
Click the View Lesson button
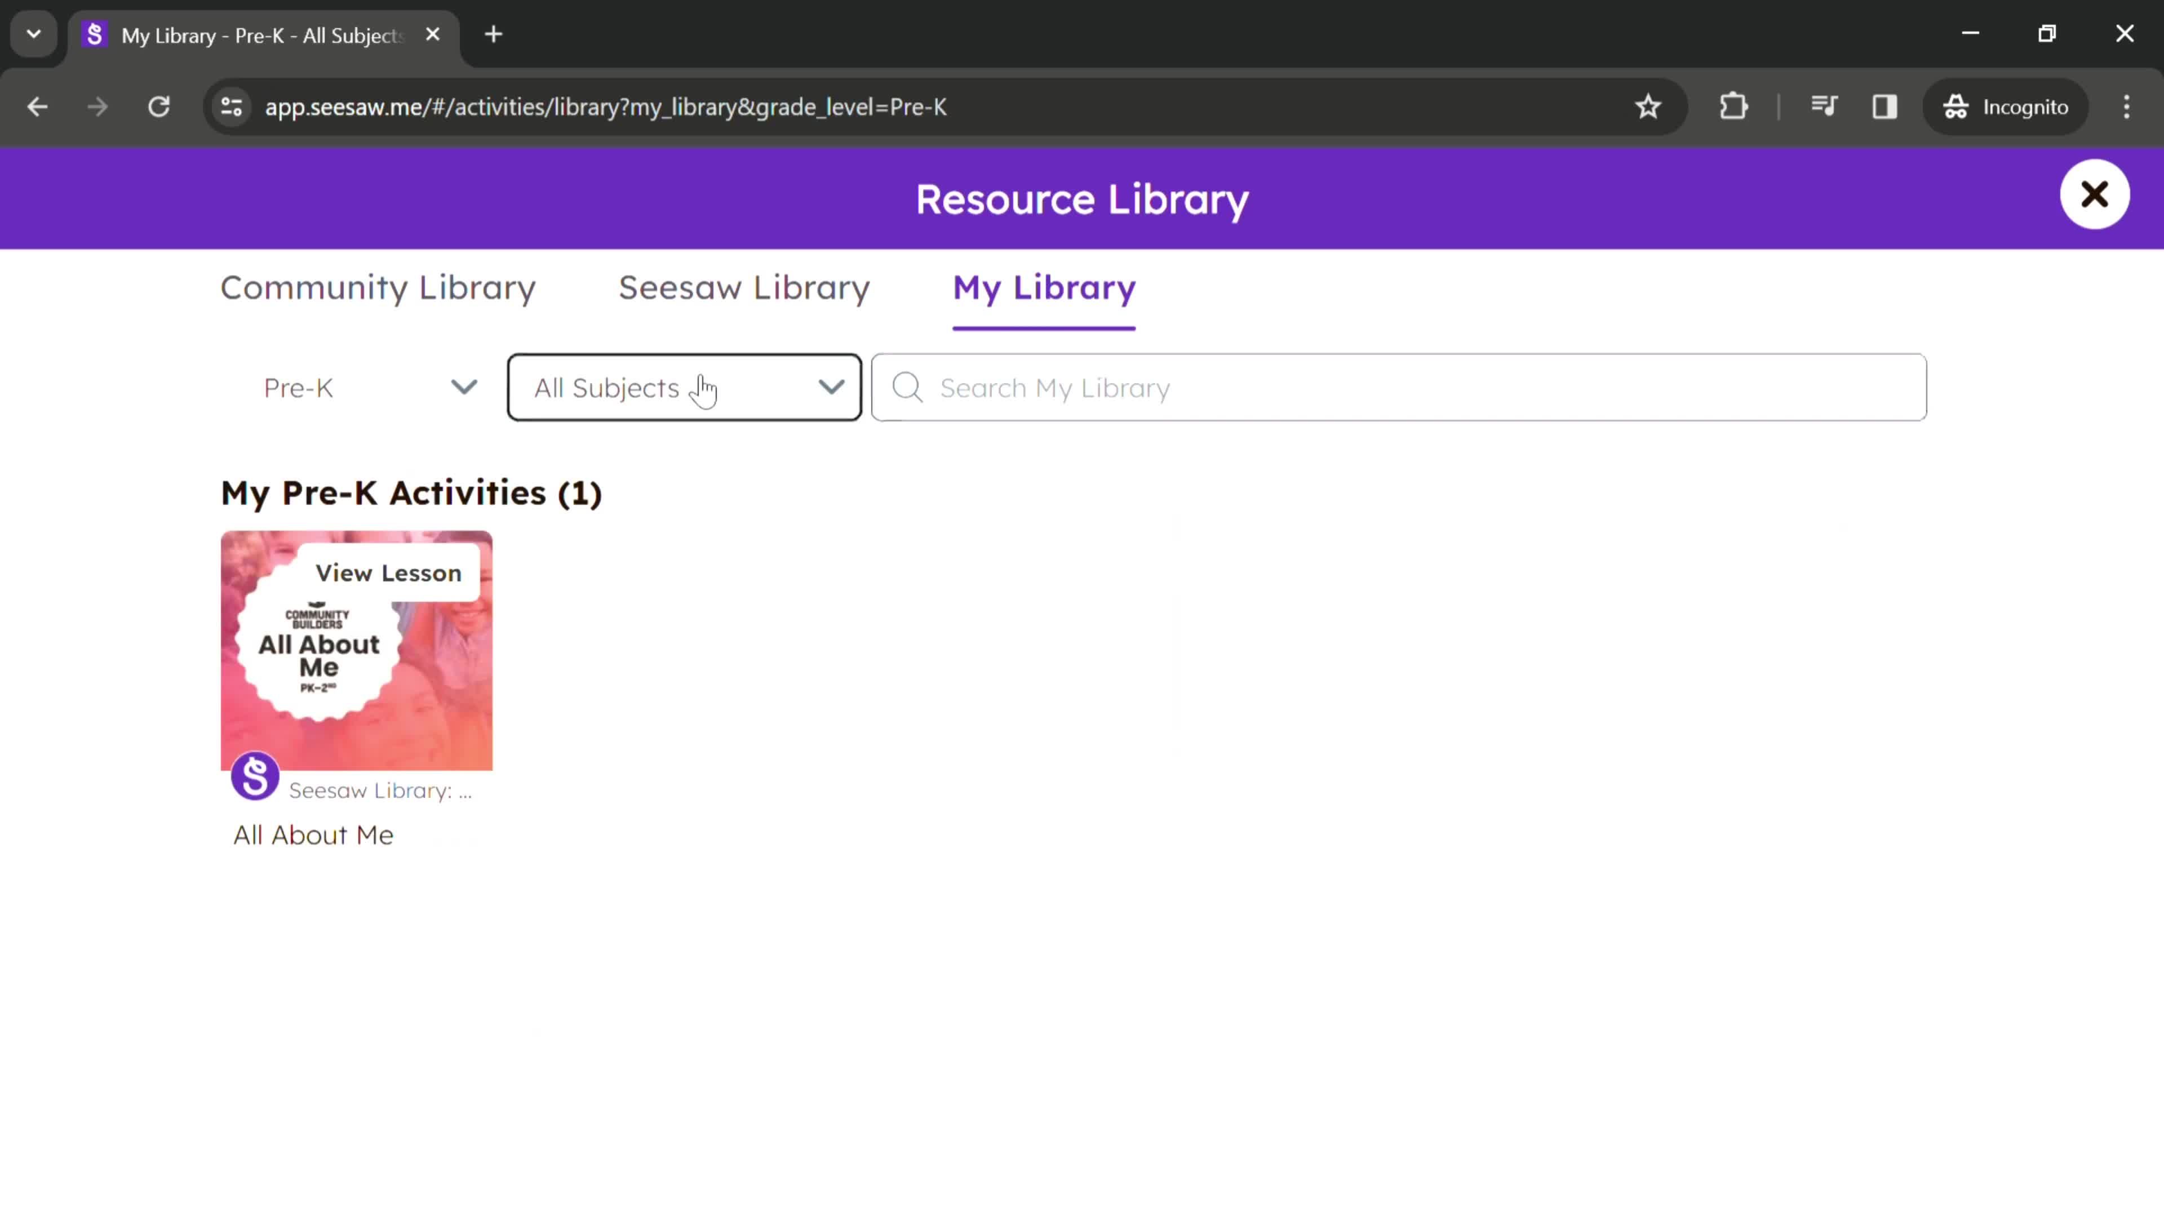click(x=388, y=573)
